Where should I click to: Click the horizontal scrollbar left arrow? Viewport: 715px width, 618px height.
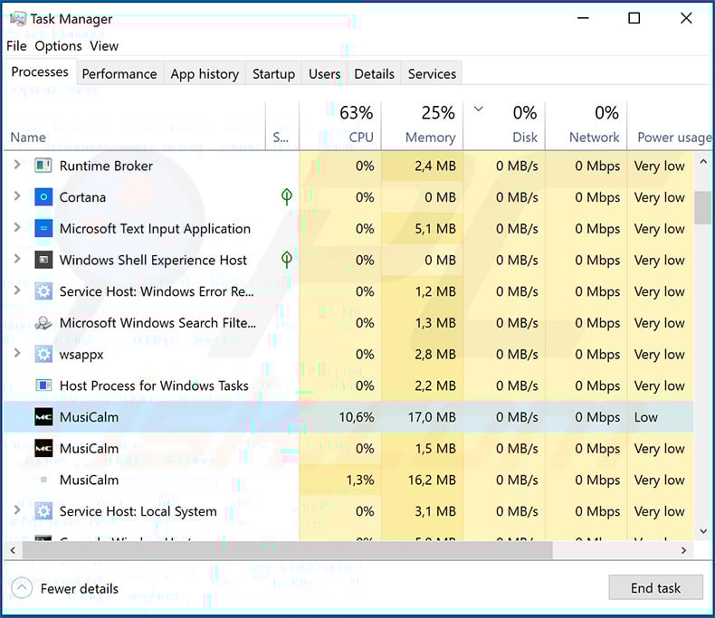click(x=13, y=550)
